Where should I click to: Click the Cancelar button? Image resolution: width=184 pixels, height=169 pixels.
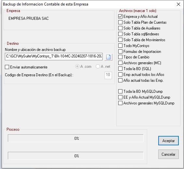pos(168,154)
